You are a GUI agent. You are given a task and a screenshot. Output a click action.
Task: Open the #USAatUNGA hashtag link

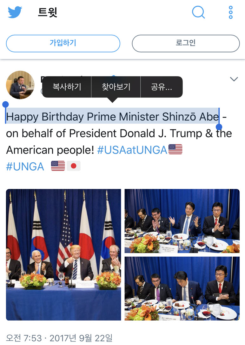tap(132, 150)
